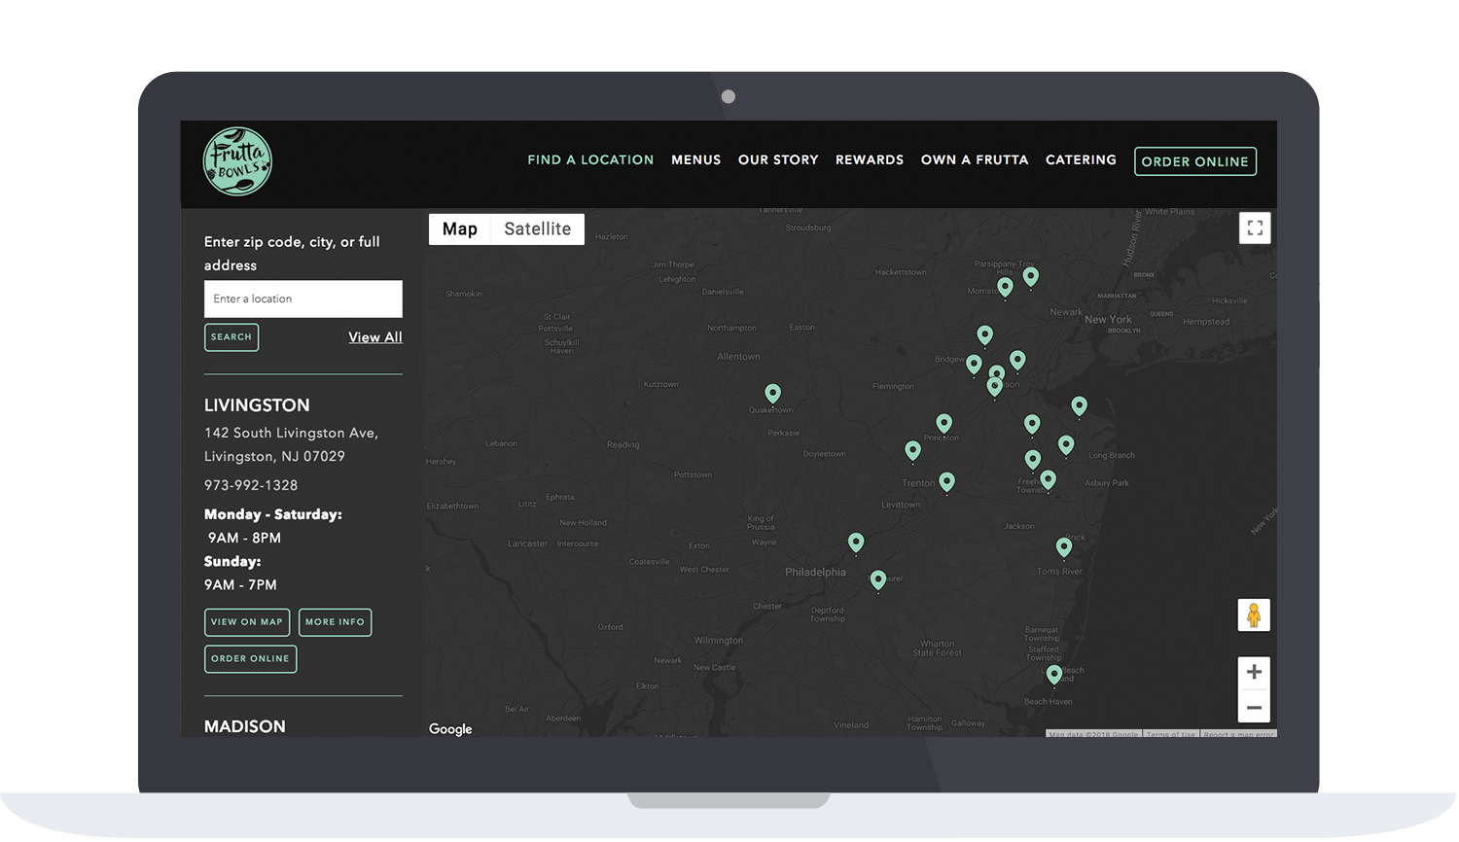Click the Livingston location heading
Image resolution: width=1459 pixels, height=842 pixels.
257,405
